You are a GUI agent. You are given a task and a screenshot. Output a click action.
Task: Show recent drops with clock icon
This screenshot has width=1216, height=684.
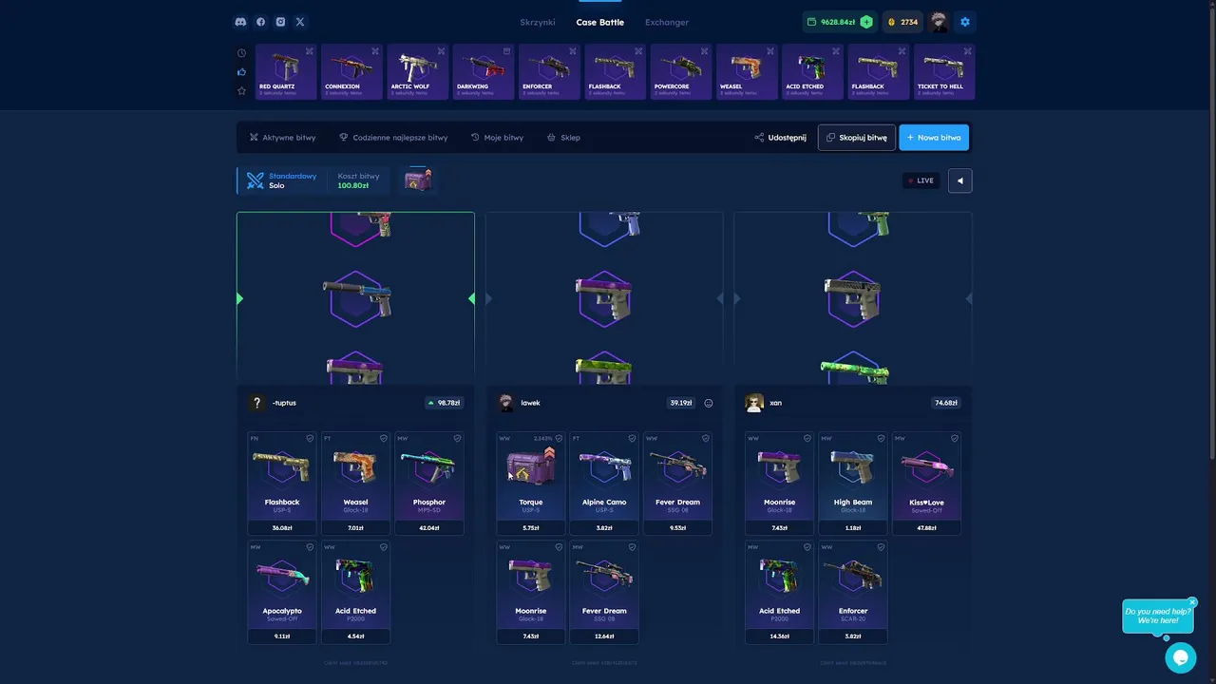(241, 53)
